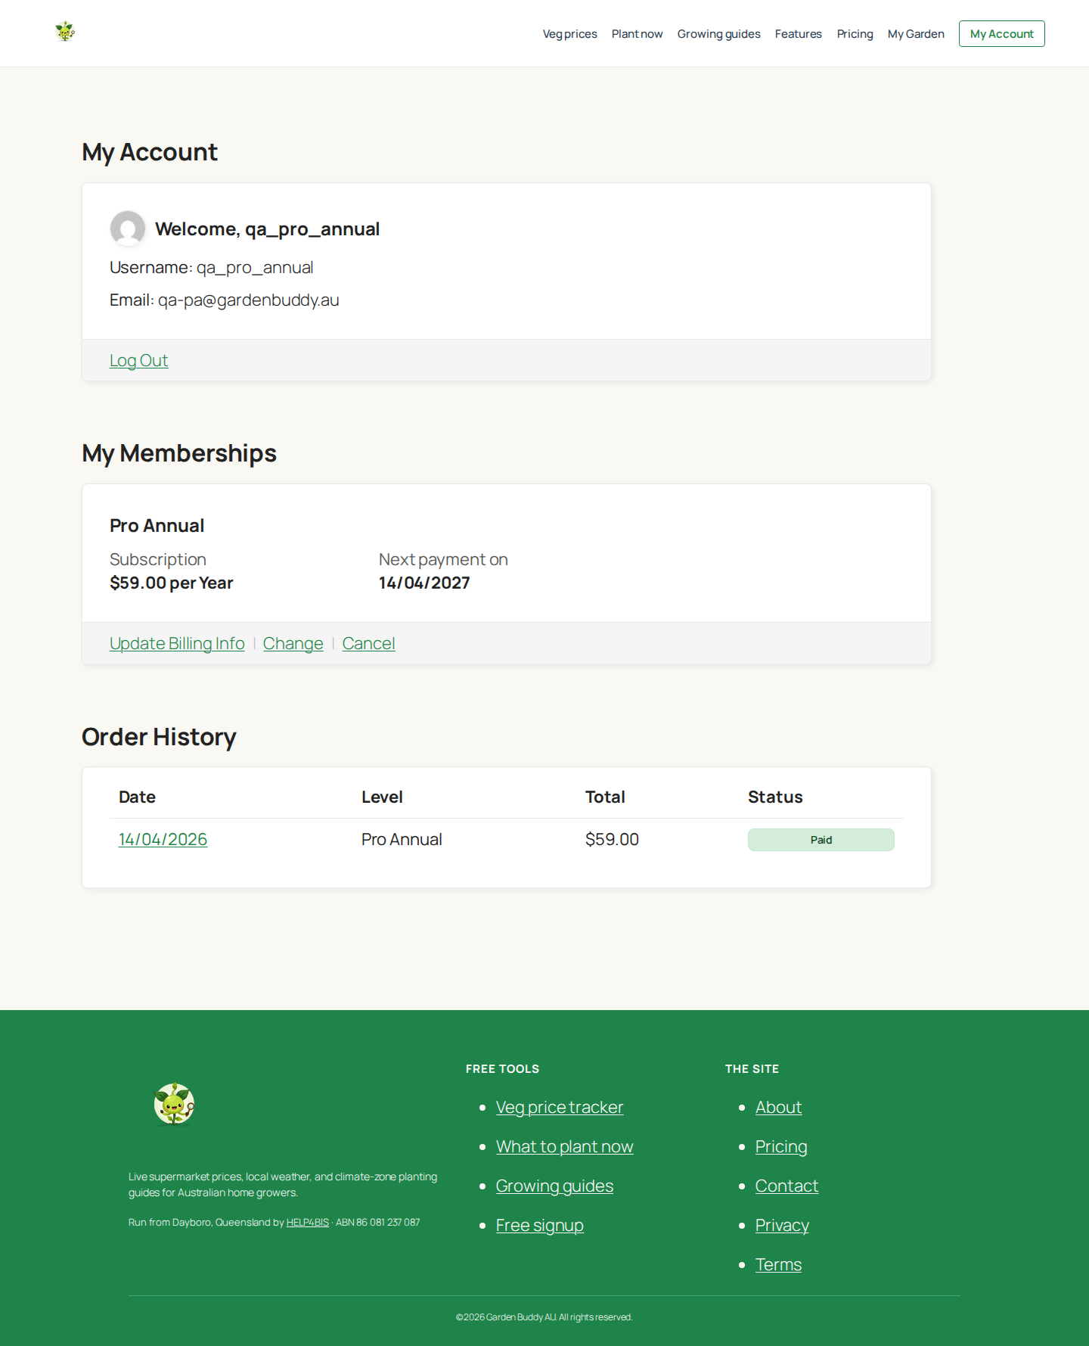1089x1346 pixels.
Task: Click the footer Garden Buddy mascot logo
Action: pos(175,1104)
